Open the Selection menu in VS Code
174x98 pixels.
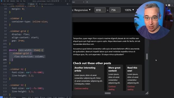click(13, 1)
